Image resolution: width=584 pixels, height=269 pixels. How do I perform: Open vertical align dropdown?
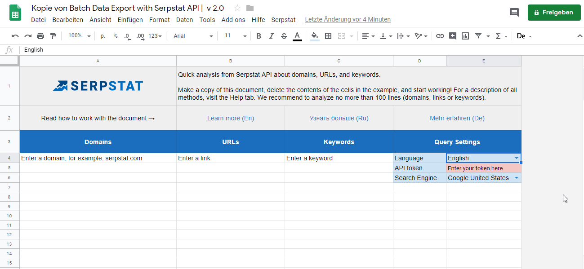click(386, 36)
